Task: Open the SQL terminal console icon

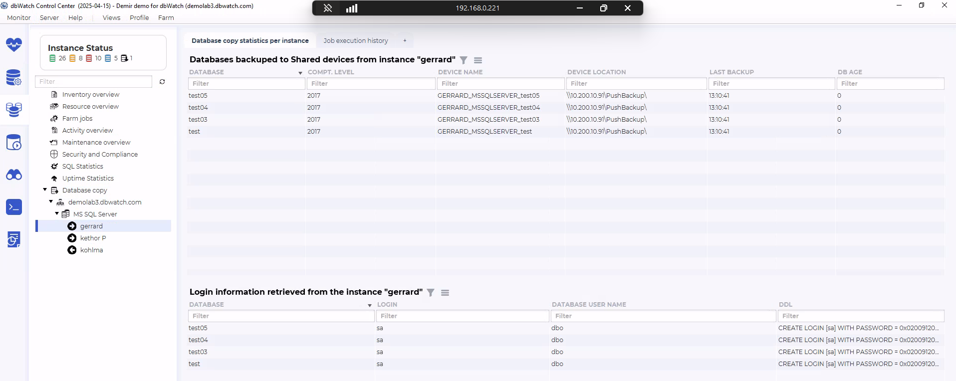Action: click(x=14, y=207)
